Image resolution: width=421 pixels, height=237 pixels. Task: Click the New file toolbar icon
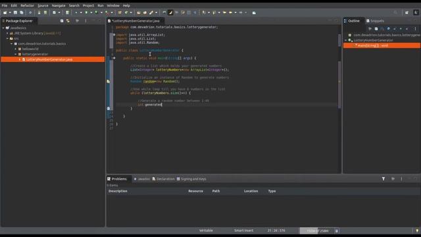[5, 13]
